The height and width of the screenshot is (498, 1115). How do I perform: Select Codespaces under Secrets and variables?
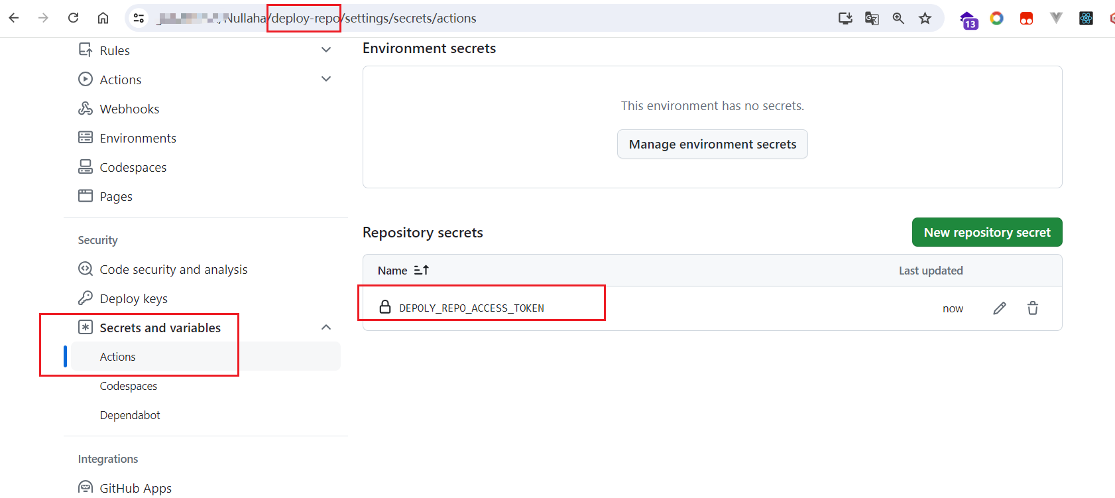(x=129, y=386)
